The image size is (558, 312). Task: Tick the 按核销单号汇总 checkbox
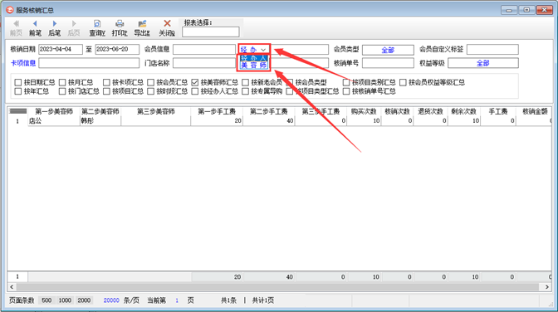click(346, 91)
